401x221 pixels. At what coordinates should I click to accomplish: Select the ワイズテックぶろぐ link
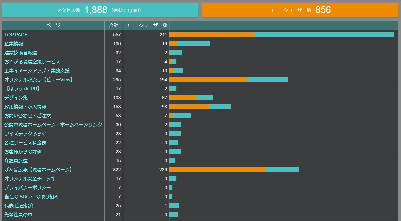(x=25, y=134)
